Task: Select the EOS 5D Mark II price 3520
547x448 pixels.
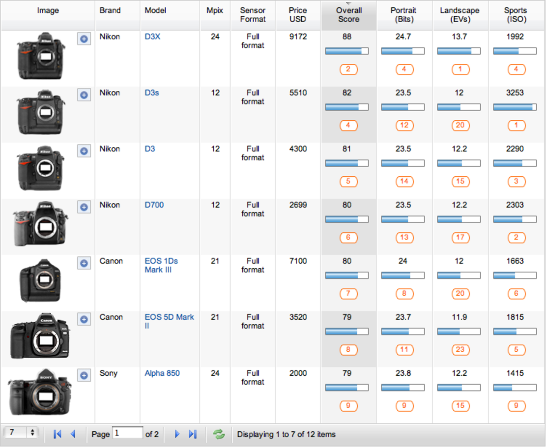Action: pos(298,317)
